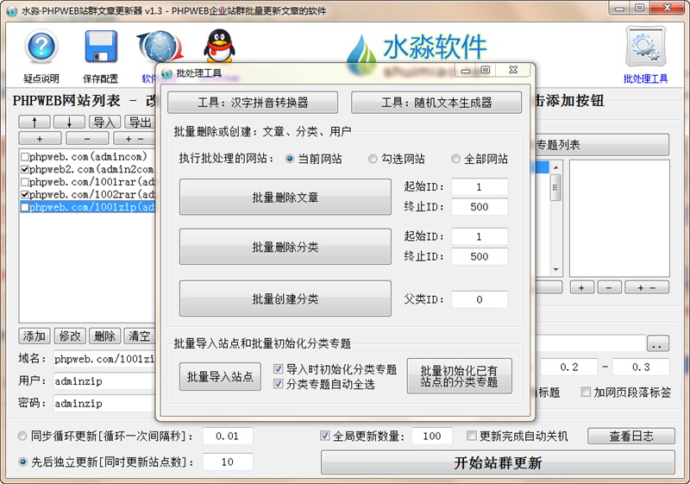This screenshot has width=690, height=484.
Task: Toggle checkbox for phpweb.com/1001zip
Action: click(x=25, y=207)
